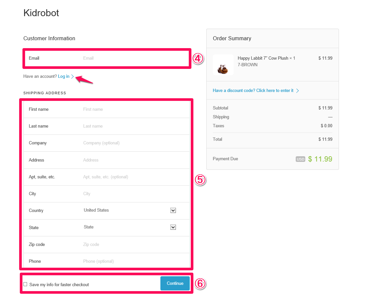
Task: Click the Customer Information heading
Action: click(49, 38)
